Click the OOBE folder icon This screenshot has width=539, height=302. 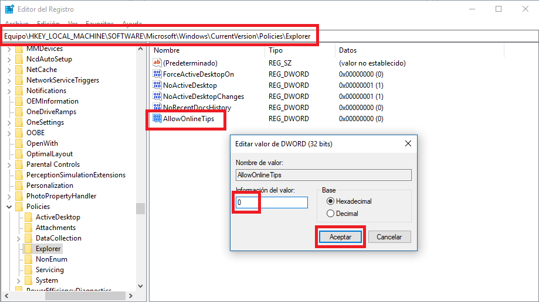pyautogui.click(x=19, y=133)
